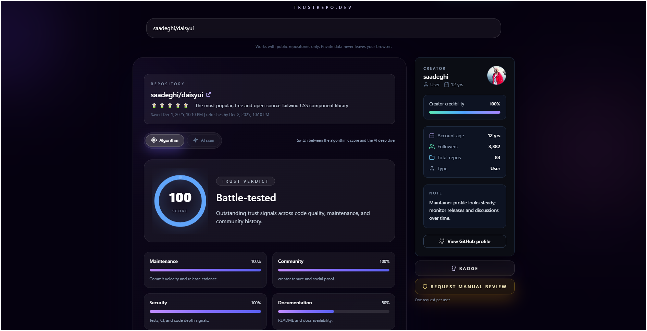
Task: Click the View GitHub profile button
Action: point(464,241)
